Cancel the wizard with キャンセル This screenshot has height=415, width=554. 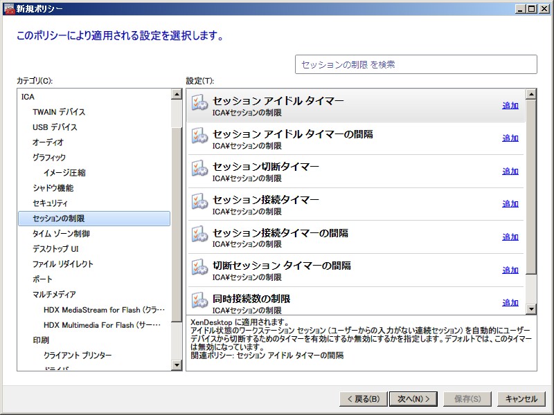(521, 399)
